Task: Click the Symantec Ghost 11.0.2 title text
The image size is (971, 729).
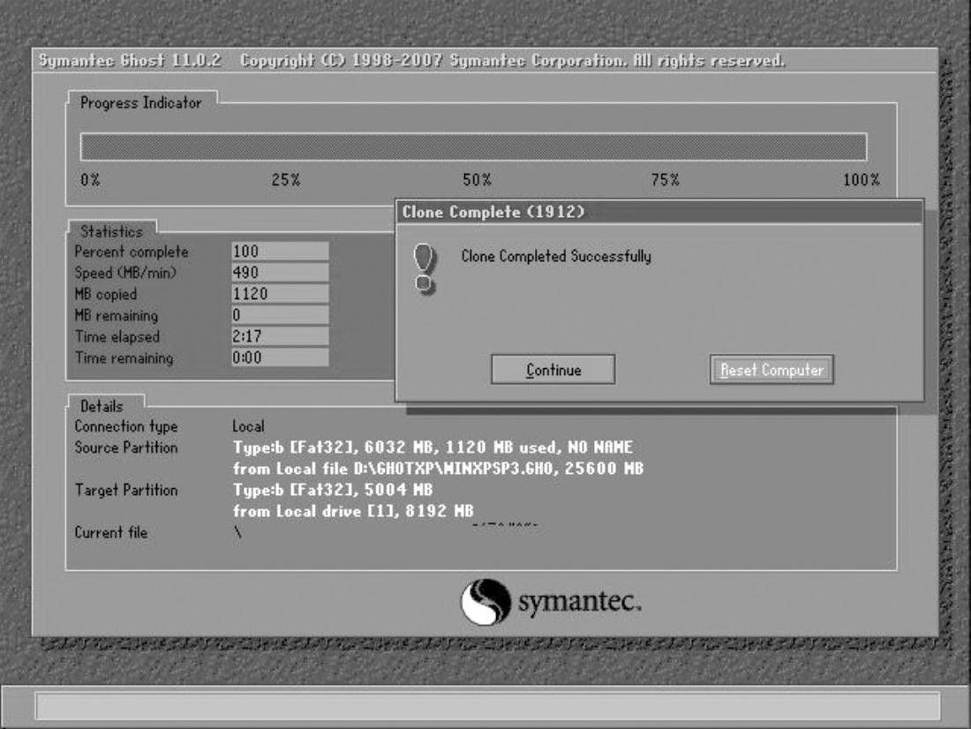Action: point(132,62)
